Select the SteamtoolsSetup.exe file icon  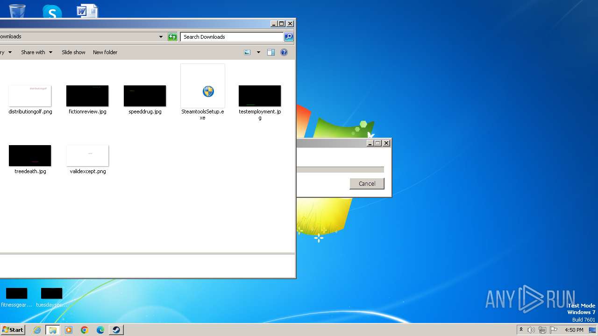pos(203,86)
